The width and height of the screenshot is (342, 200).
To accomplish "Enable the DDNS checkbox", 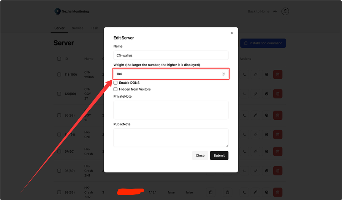I will 116,83.
